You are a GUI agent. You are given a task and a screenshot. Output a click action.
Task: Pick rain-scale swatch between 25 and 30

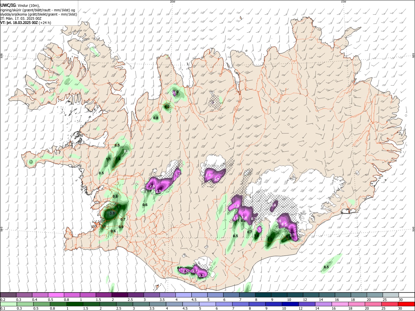pyautogui.click(x=389, y=304)
